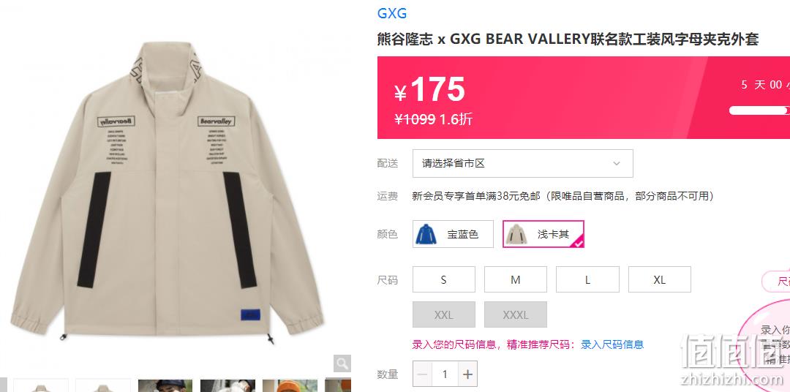Screen dimensions: 790x392
Task: Click the 录入尺码信息 link
Action: pyautogui.click(x=612, y=344)
